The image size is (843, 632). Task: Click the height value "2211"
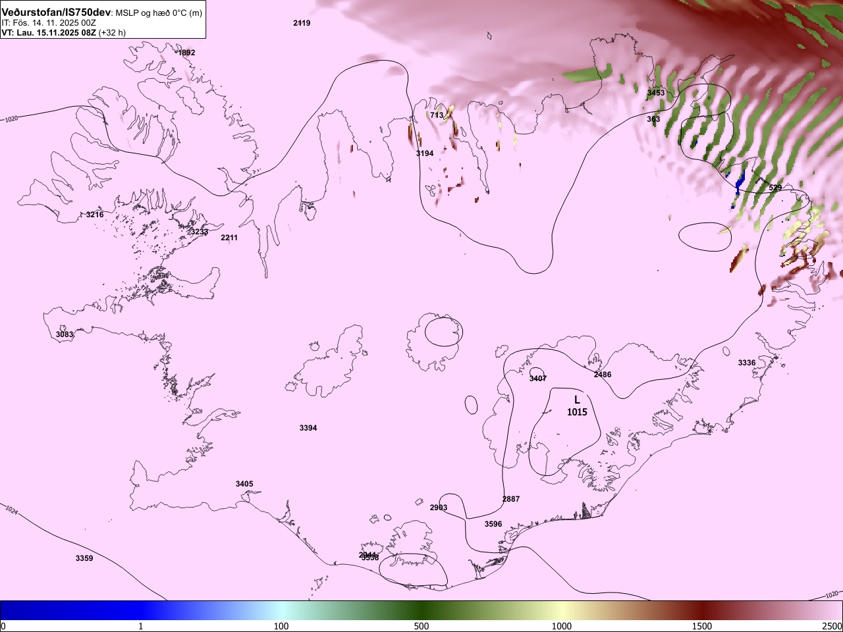[229, 238]
